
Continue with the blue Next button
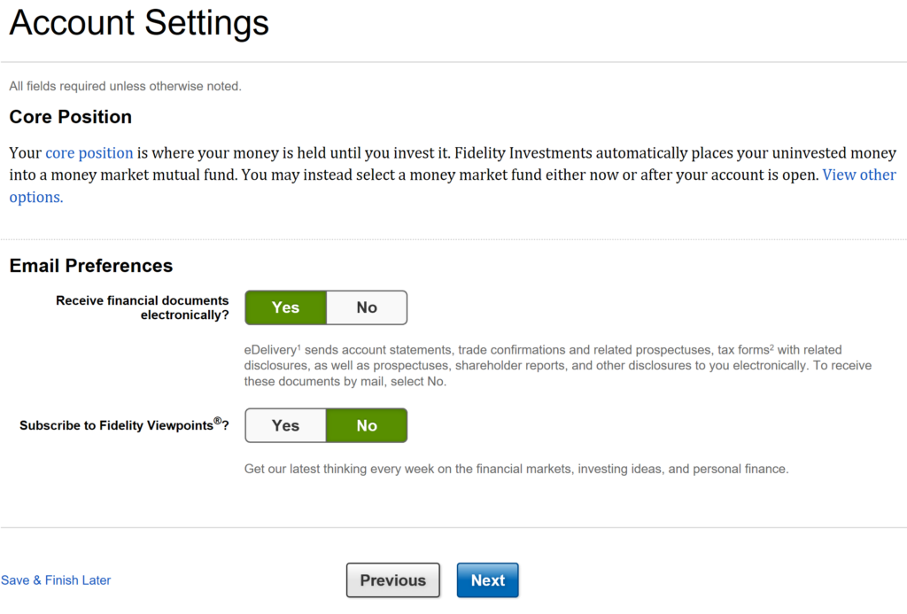488,579
